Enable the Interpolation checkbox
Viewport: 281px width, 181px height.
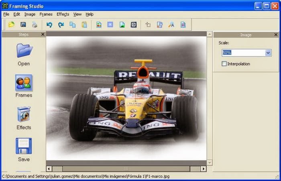pos(224,64)
